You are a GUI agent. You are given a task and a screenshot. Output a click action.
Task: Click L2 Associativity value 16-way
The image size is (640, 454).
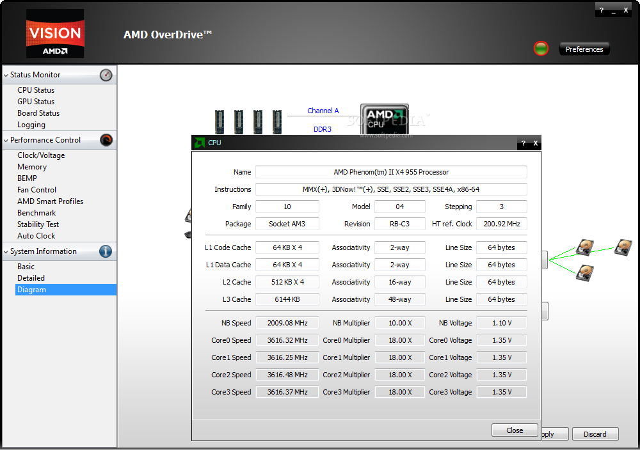click(399, 282)
